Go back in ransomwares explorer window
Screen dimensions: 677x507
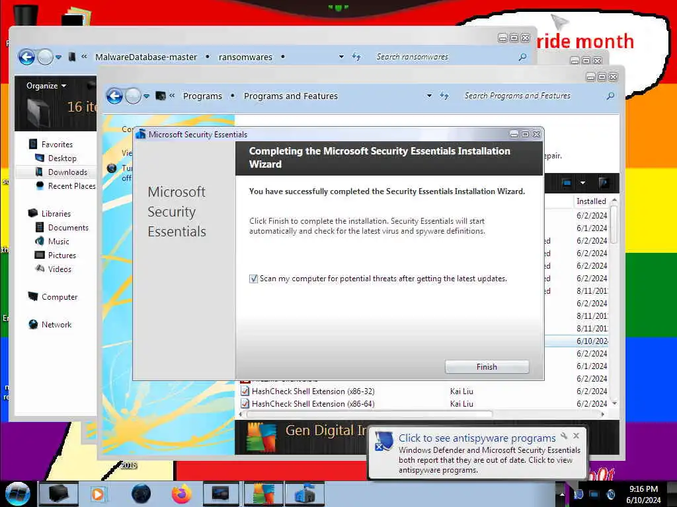[x=26, y=57]
